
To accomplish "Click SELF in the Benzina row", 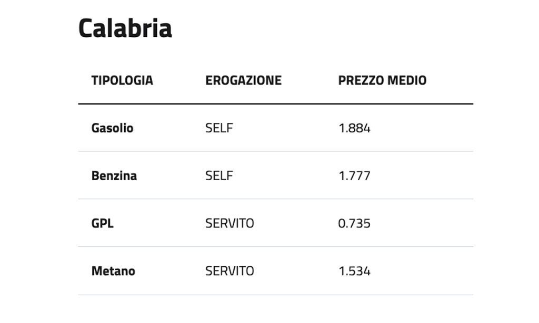I will (219, 176).
